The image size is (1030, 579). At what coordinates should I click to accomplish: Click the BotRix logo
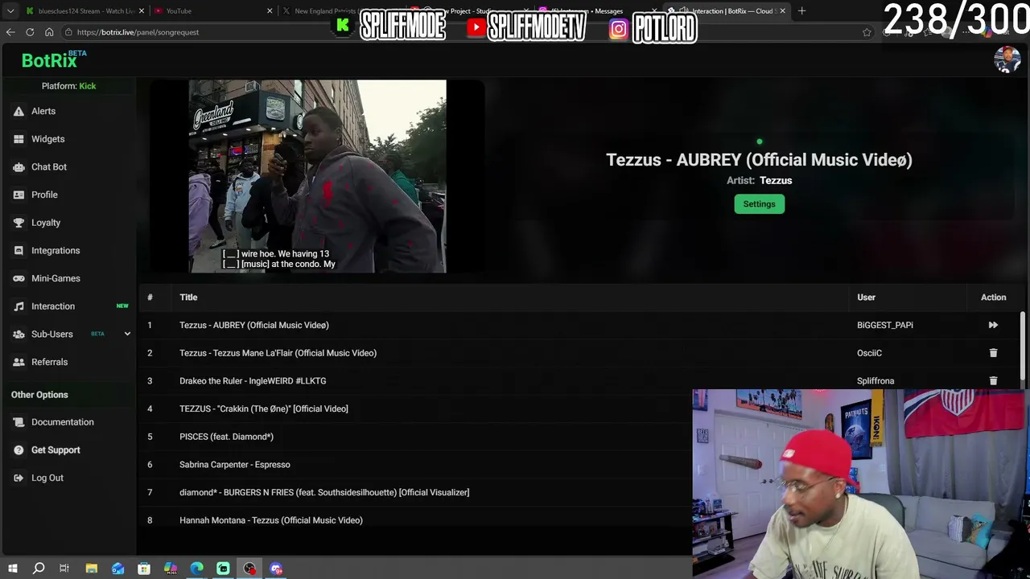tap(53, 60)
